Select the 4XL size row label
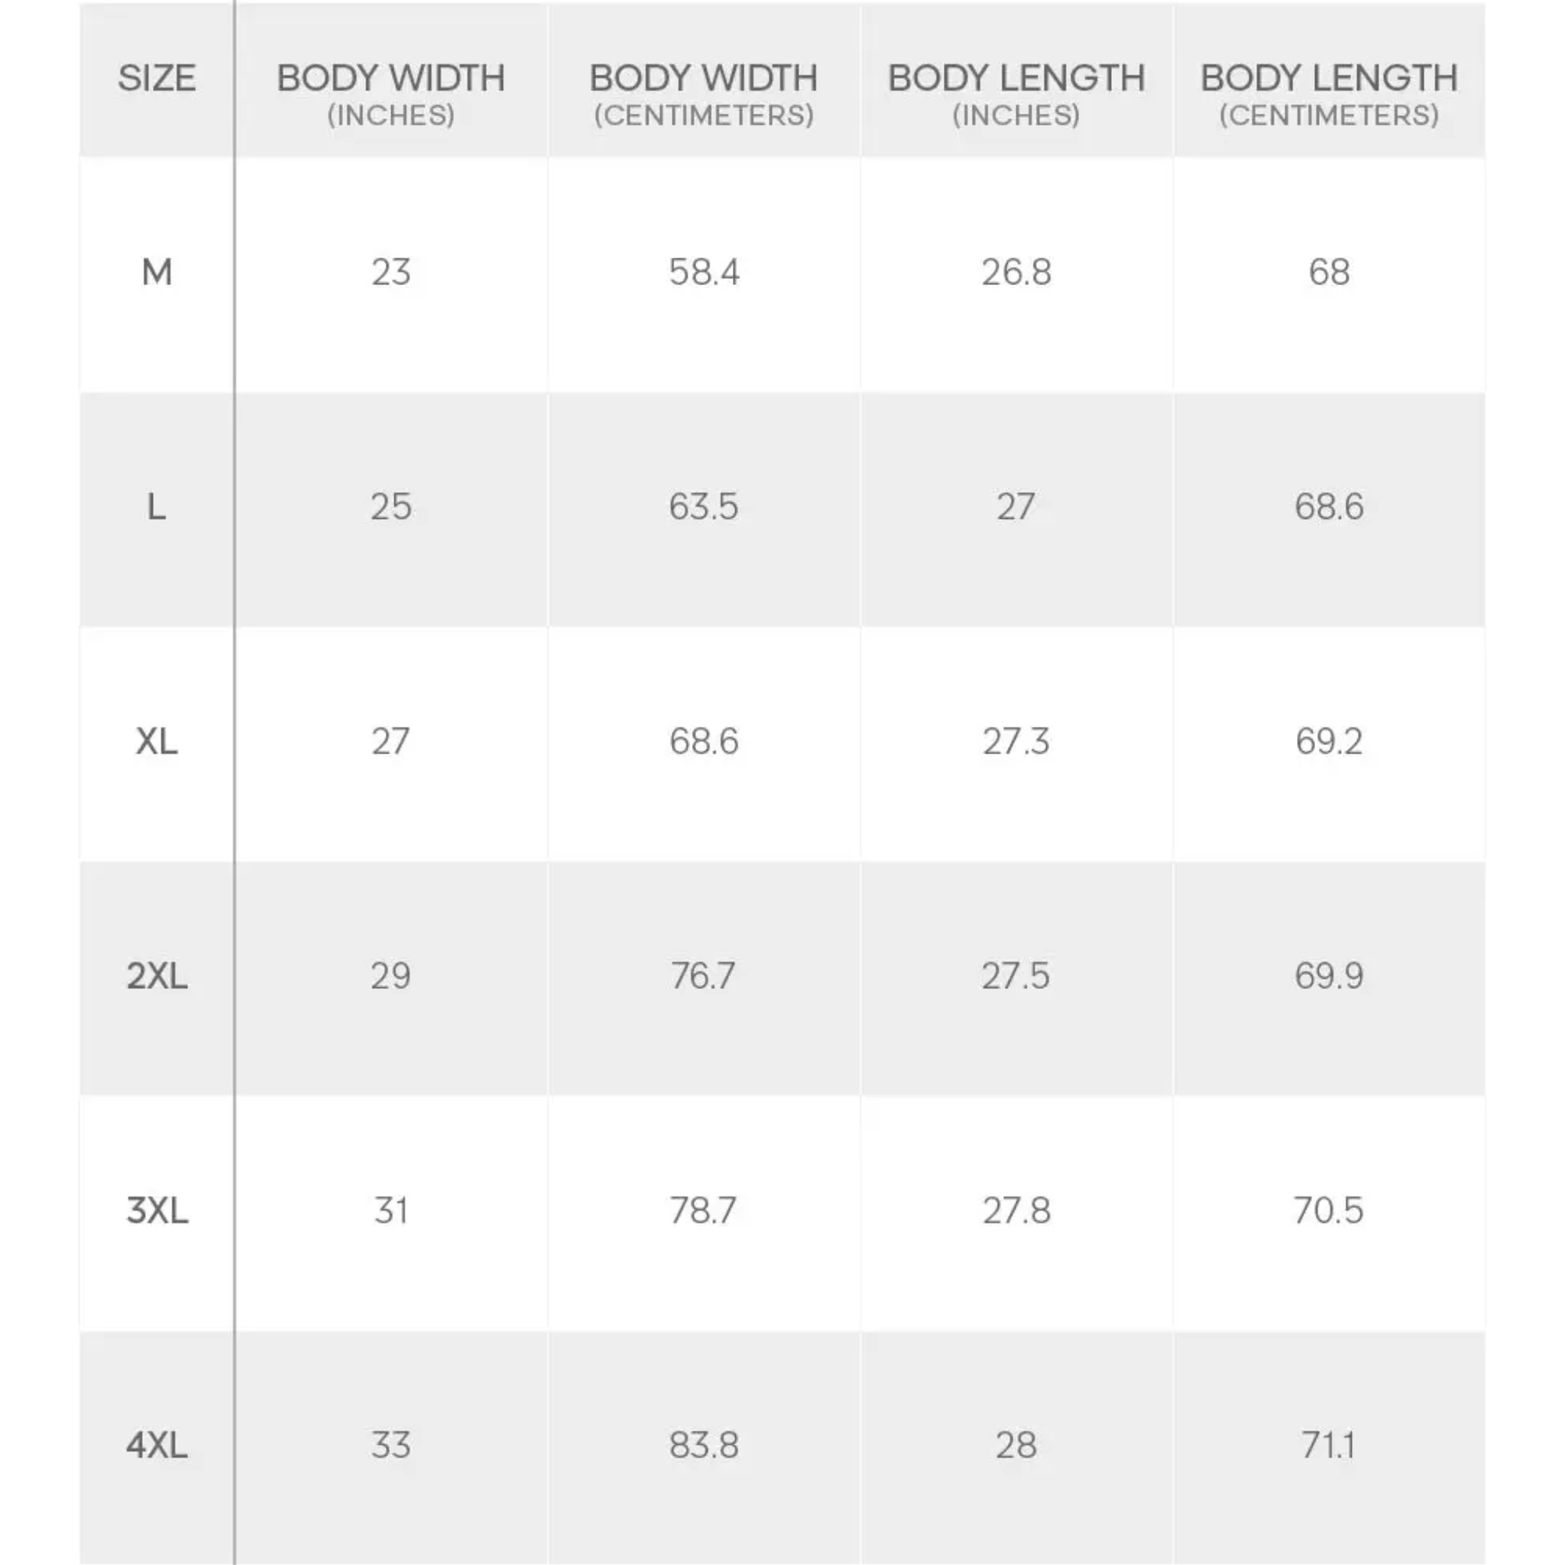 [156, 1445]
